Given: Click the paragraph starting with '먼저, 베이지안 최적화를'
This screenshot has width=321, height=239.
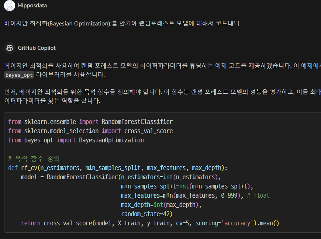Looking at the screenshot, I should pyautogui.click(x=163, y=96).
